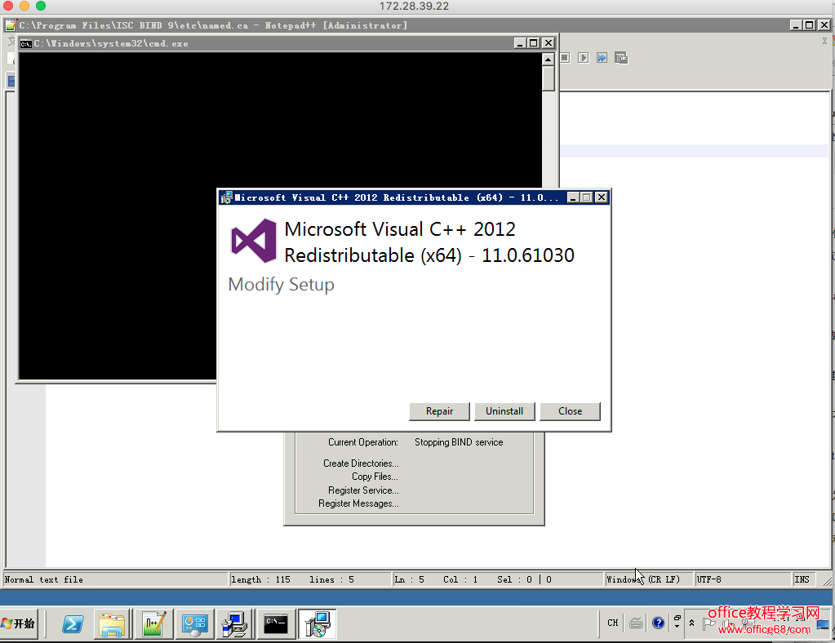Click the Visual Studio purple logo

pyautogui.click(x=254, y=241)
